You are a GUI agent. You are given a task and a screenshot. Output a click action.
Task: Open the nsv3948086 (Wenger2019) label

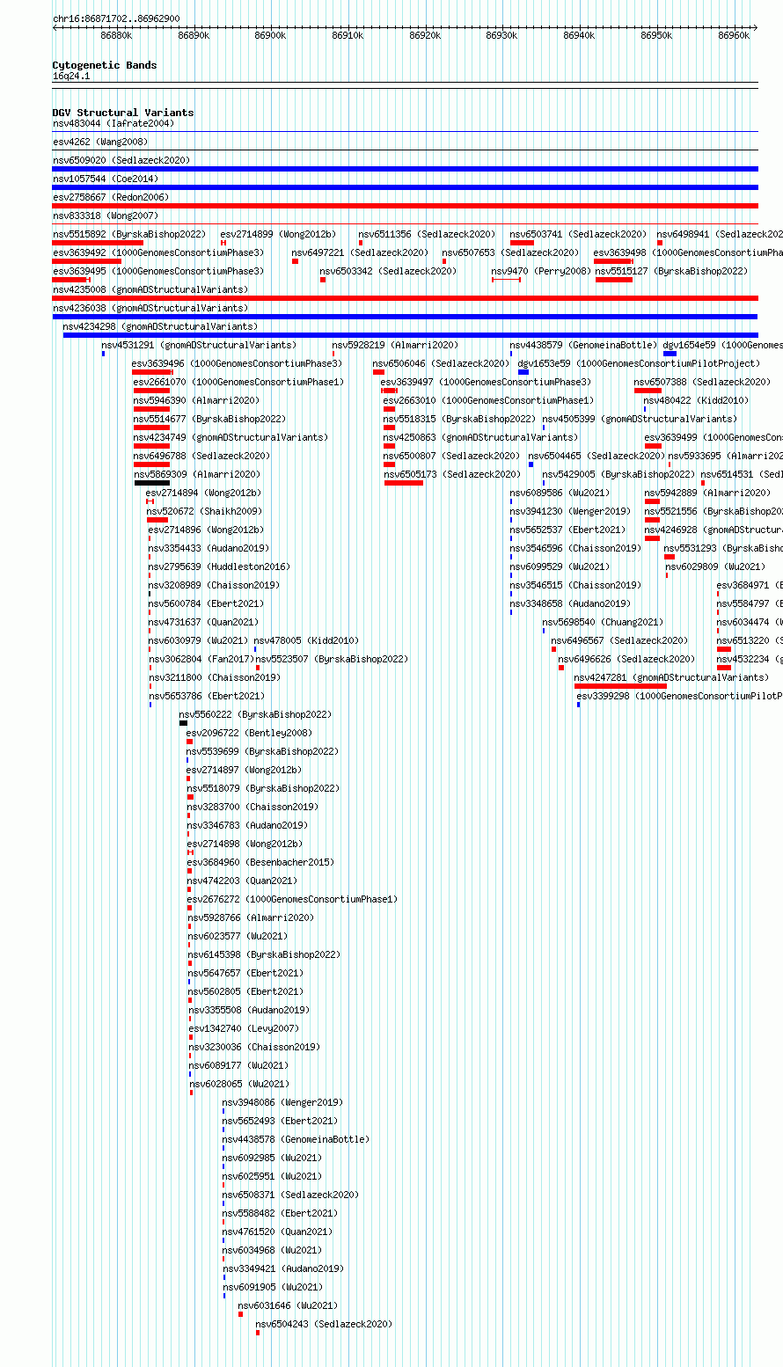[x=282, y=1102]
